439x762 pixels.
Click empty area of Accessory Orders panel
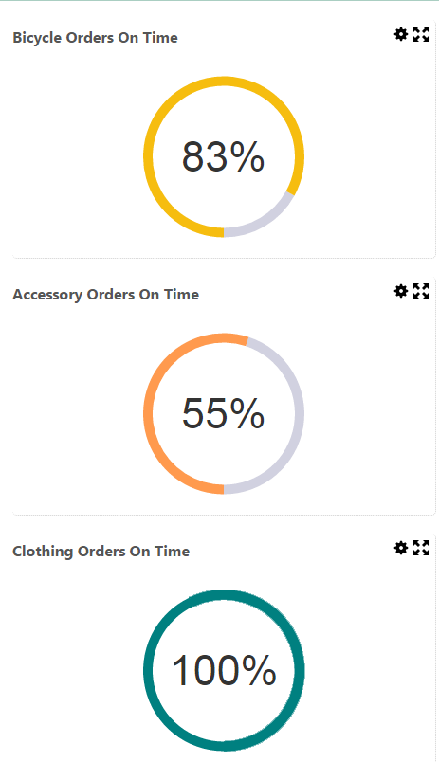tap(73, 413)
